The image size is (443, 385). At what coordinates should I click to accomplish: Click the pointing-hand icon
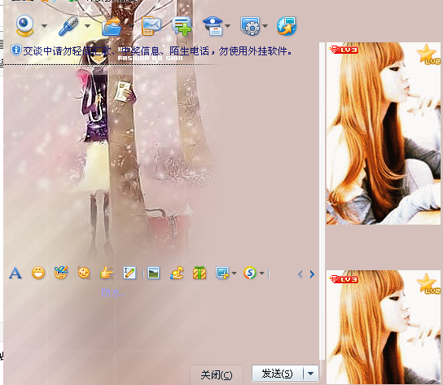[107, 273]
